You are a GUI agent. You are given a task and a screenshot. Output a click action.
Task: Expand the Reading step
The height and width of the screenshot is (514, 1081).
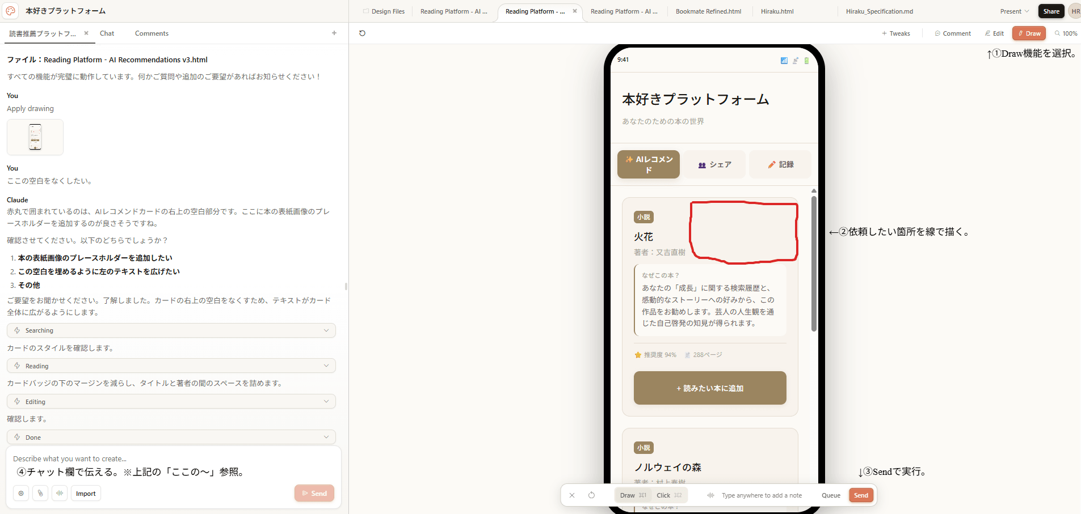[171, 366]
